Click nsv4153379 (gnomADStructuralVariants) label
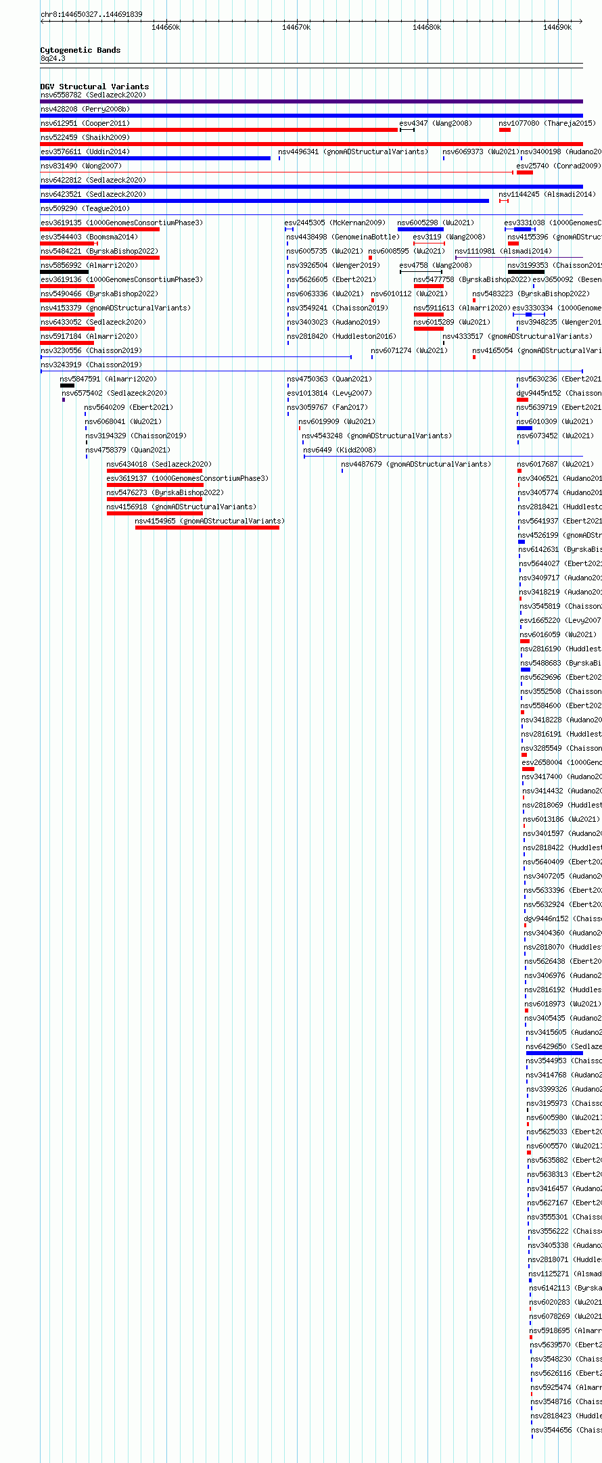The image size is (602, 1463). coord(116,308)
